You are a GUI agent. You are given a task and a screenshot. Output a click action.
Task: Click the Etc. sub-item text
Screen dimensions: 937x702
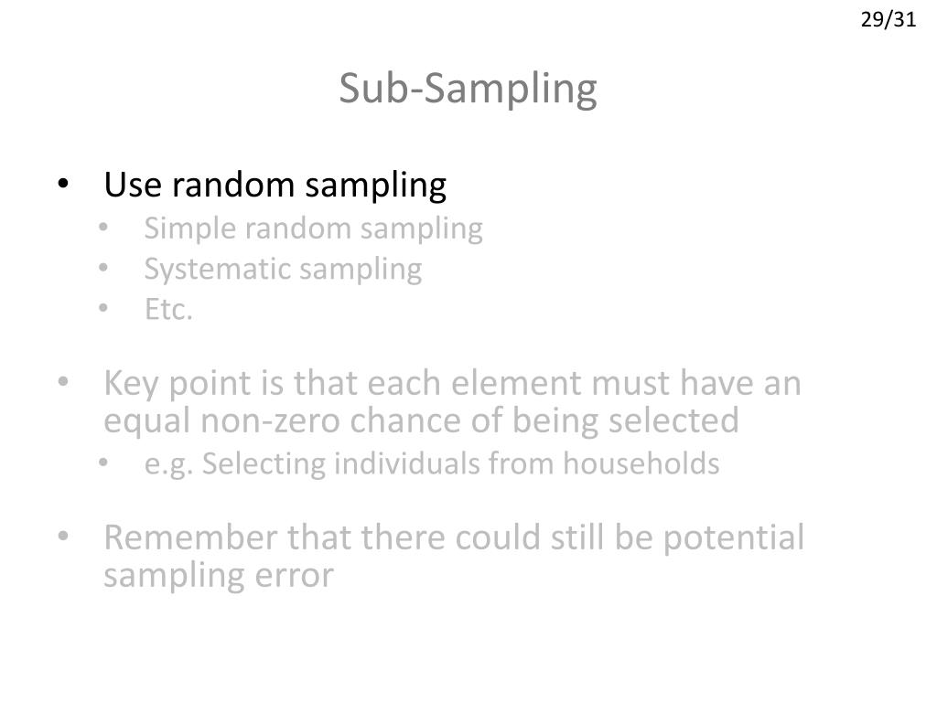[x=168, y=309]
